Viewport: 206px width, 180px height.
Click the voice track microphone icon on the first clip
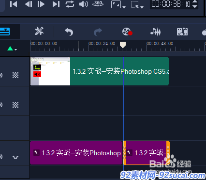[x=36, y=153]
